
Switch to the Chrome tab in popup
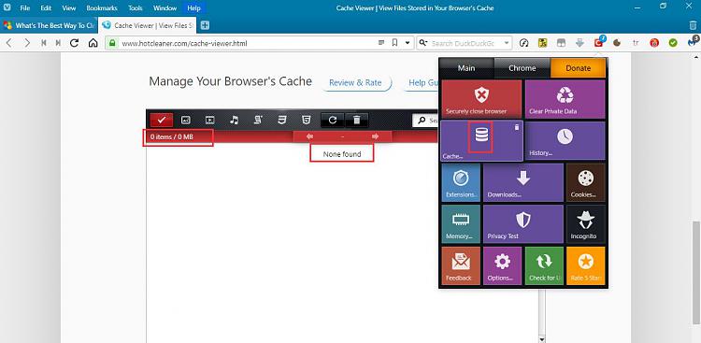pyautogui.click(x=522, y=68)
